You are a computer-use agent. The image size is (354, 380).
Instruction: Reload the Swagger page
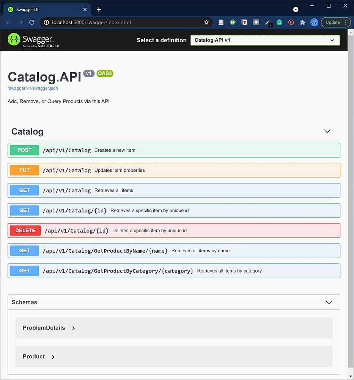coord(32,22)
